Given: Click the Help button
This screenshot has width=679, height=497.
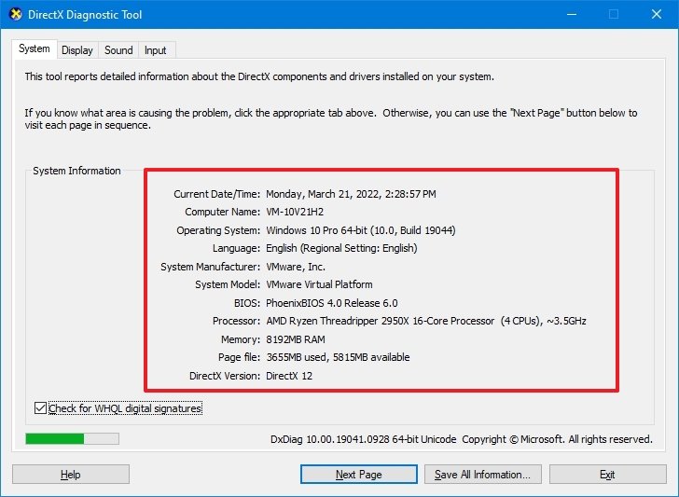Looking at the screenshot, I should click(71, 475).
